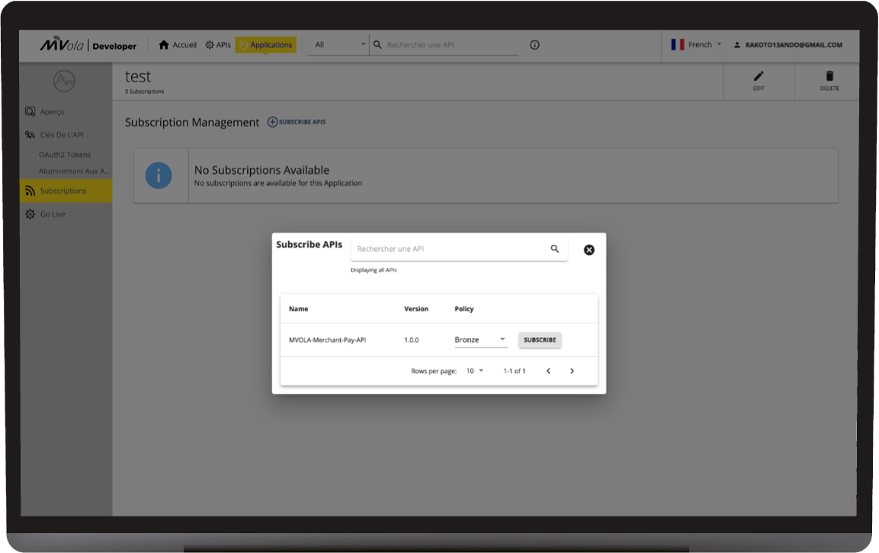
Task: Expand the Bronze policy dropdown
Action: tap(481, 339)
